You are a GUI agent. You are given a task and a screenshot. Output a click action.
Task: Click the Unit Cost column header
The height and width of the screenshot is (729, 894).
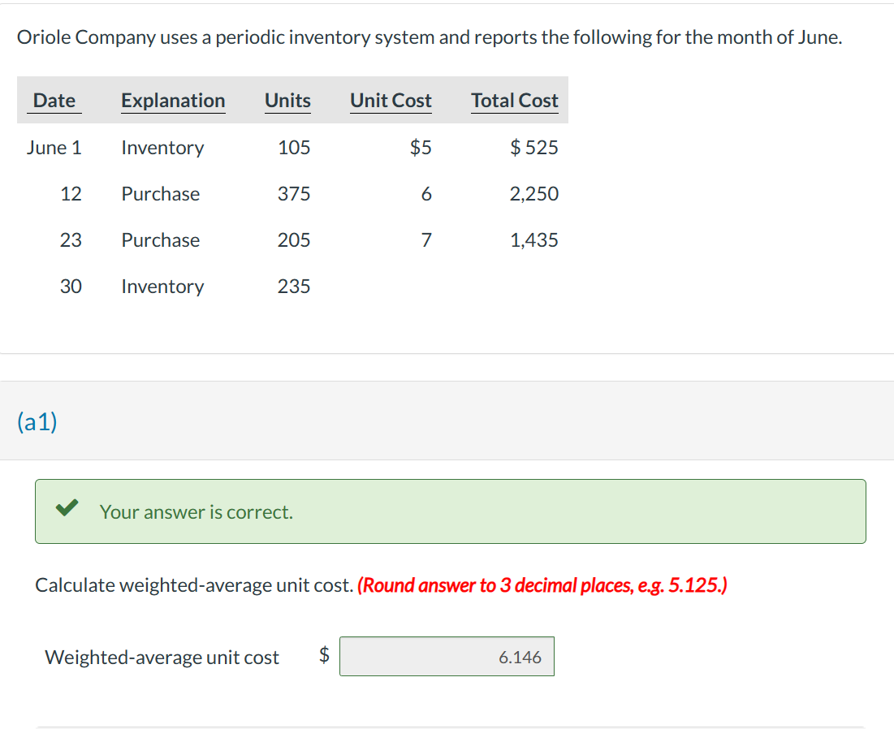391,101
